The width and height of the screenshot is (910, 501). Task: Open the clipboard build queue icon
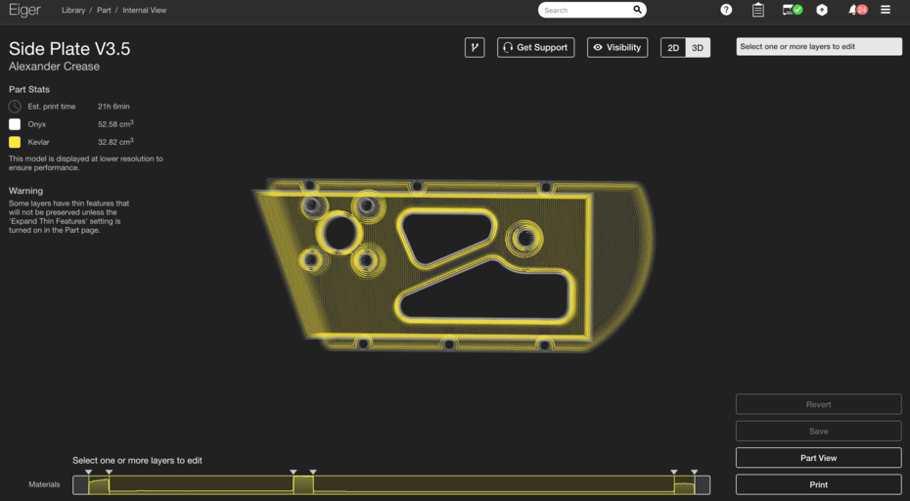(758, 10)
